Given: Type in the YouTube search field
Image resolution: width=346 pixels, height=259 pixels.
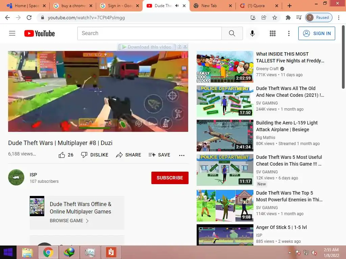Looking at the screenshot, I should tap(149, 33).
